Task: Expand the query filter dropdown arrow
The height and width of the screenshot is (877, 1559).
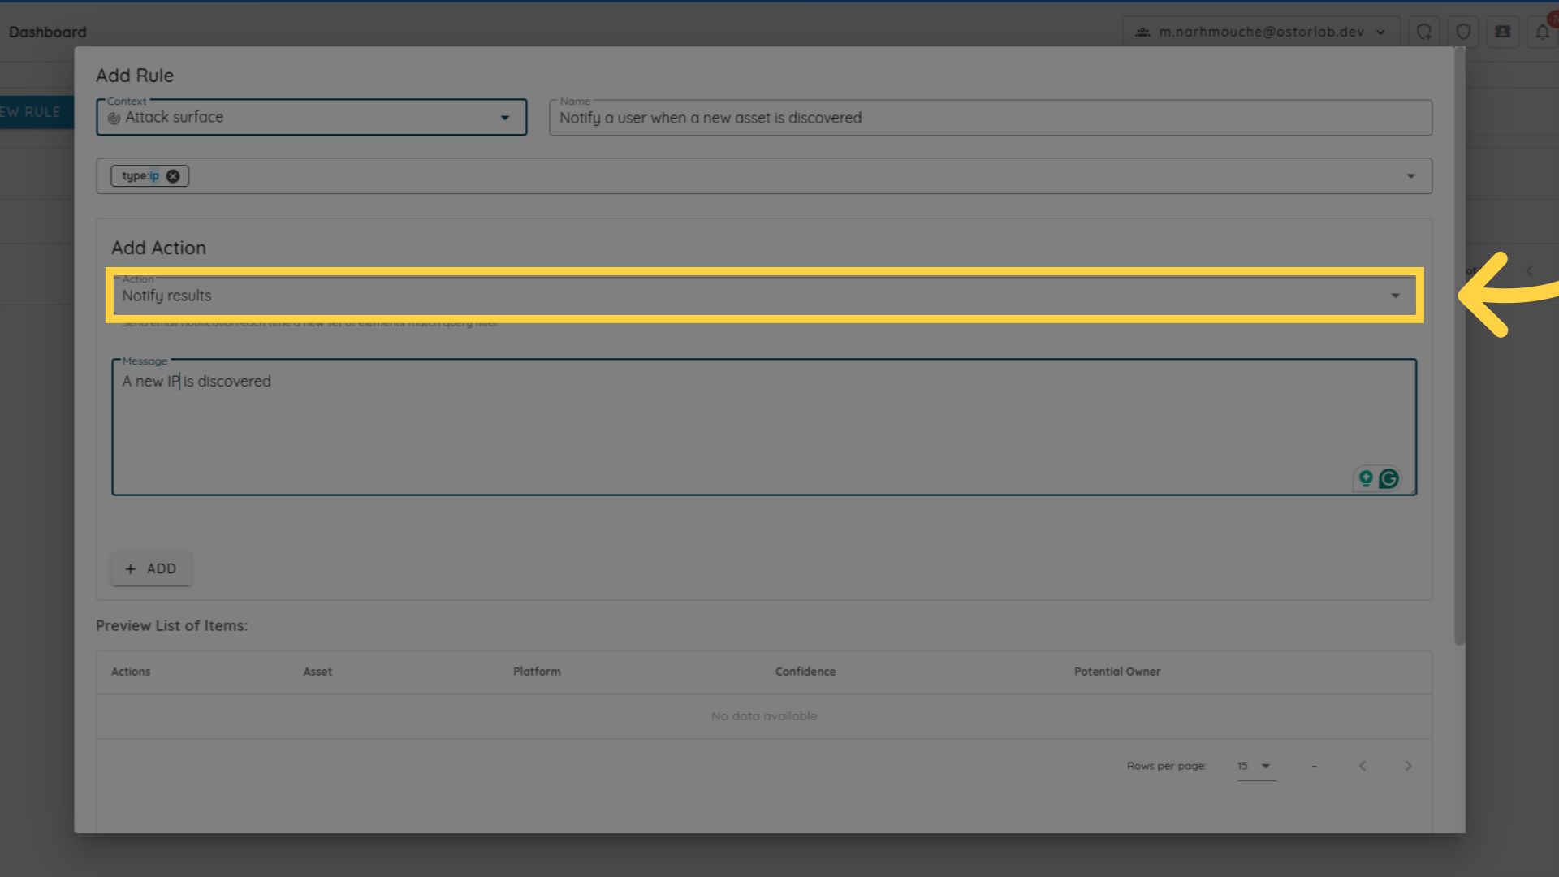Action: coord(1410,176)
